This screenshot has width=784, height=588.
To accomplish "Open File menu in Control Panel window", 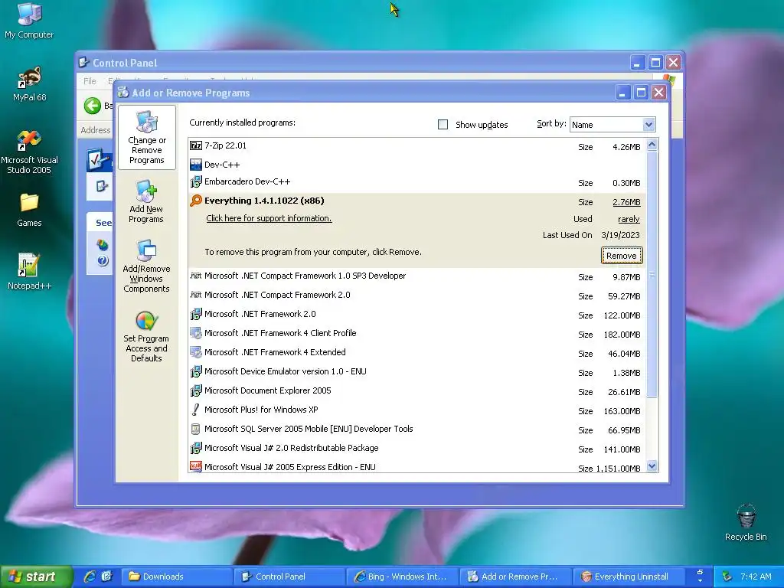I will point(90,81).
